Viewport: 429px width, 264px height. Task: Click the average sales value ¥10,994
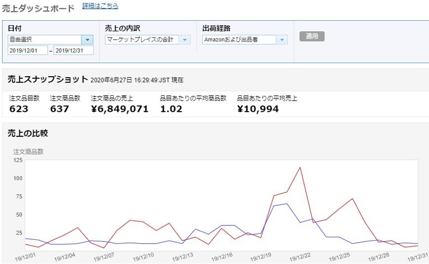(258, 109)
